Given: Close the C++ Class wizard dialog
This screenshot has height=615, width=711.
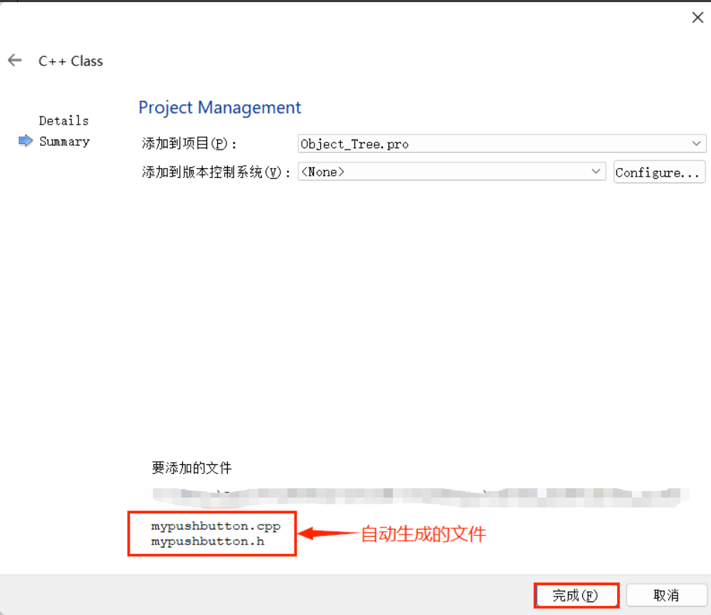Looking at the screenshot, I should (x=697, y=18).
